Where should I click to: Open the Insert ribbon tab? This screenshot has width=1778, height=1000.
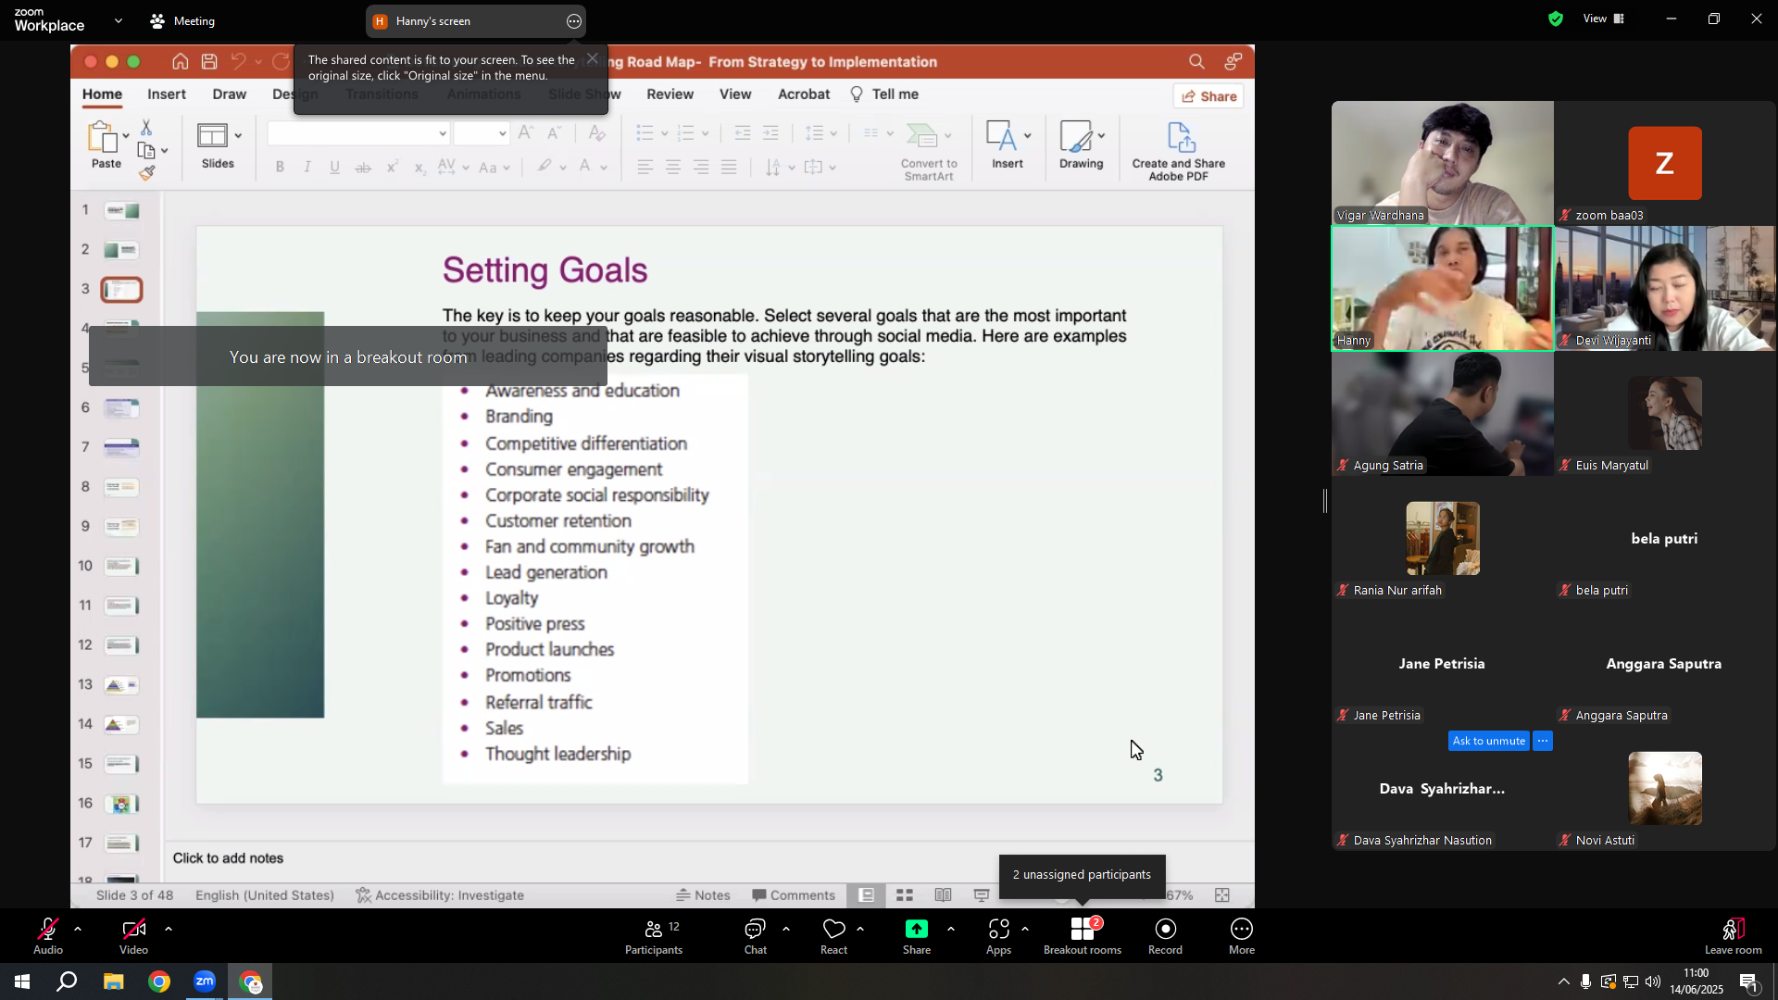pyautogui.click(x=167, y=94)
